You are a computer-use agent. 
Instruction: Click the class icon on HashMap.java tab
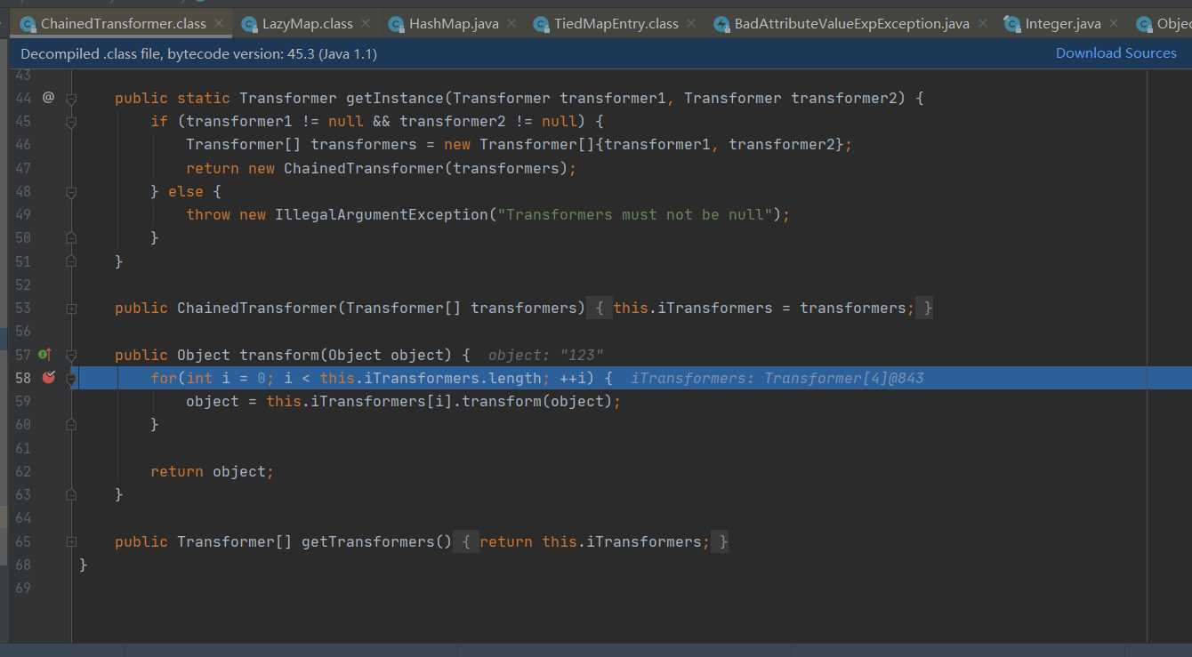click(397, 24)
